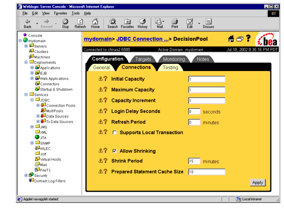Collapse the JDBC tree node

coord(32,100)
